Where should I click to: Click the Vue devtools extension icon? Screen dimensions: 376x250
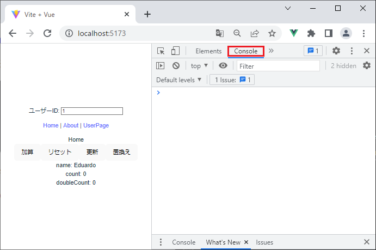point(294,33)
